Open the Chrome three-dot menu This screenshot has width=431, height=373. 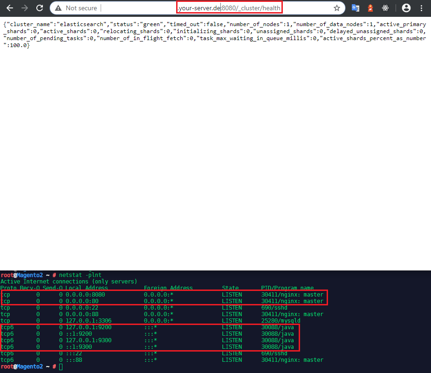click(421, 8)
